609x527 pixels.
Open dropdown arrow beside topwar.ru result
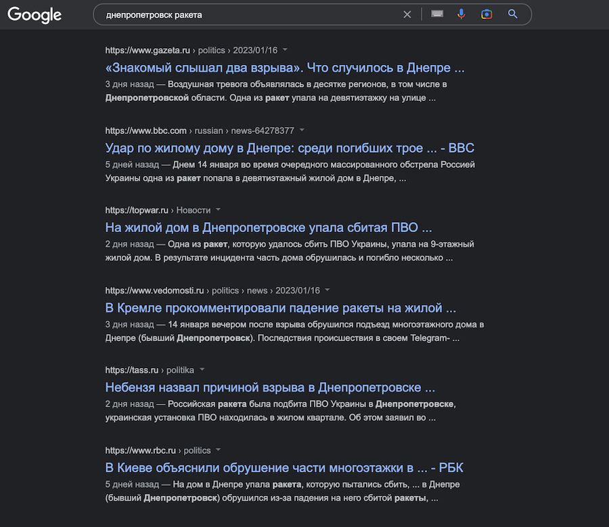[218, 210]
